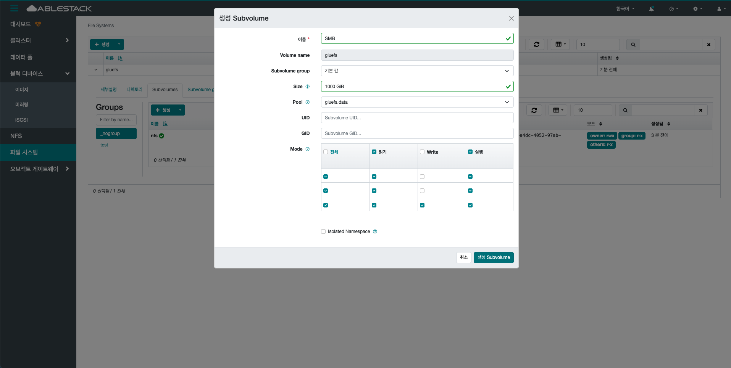Click the Pool field help icon
This screenshot has width=731, height=368.
pos(307,102)
